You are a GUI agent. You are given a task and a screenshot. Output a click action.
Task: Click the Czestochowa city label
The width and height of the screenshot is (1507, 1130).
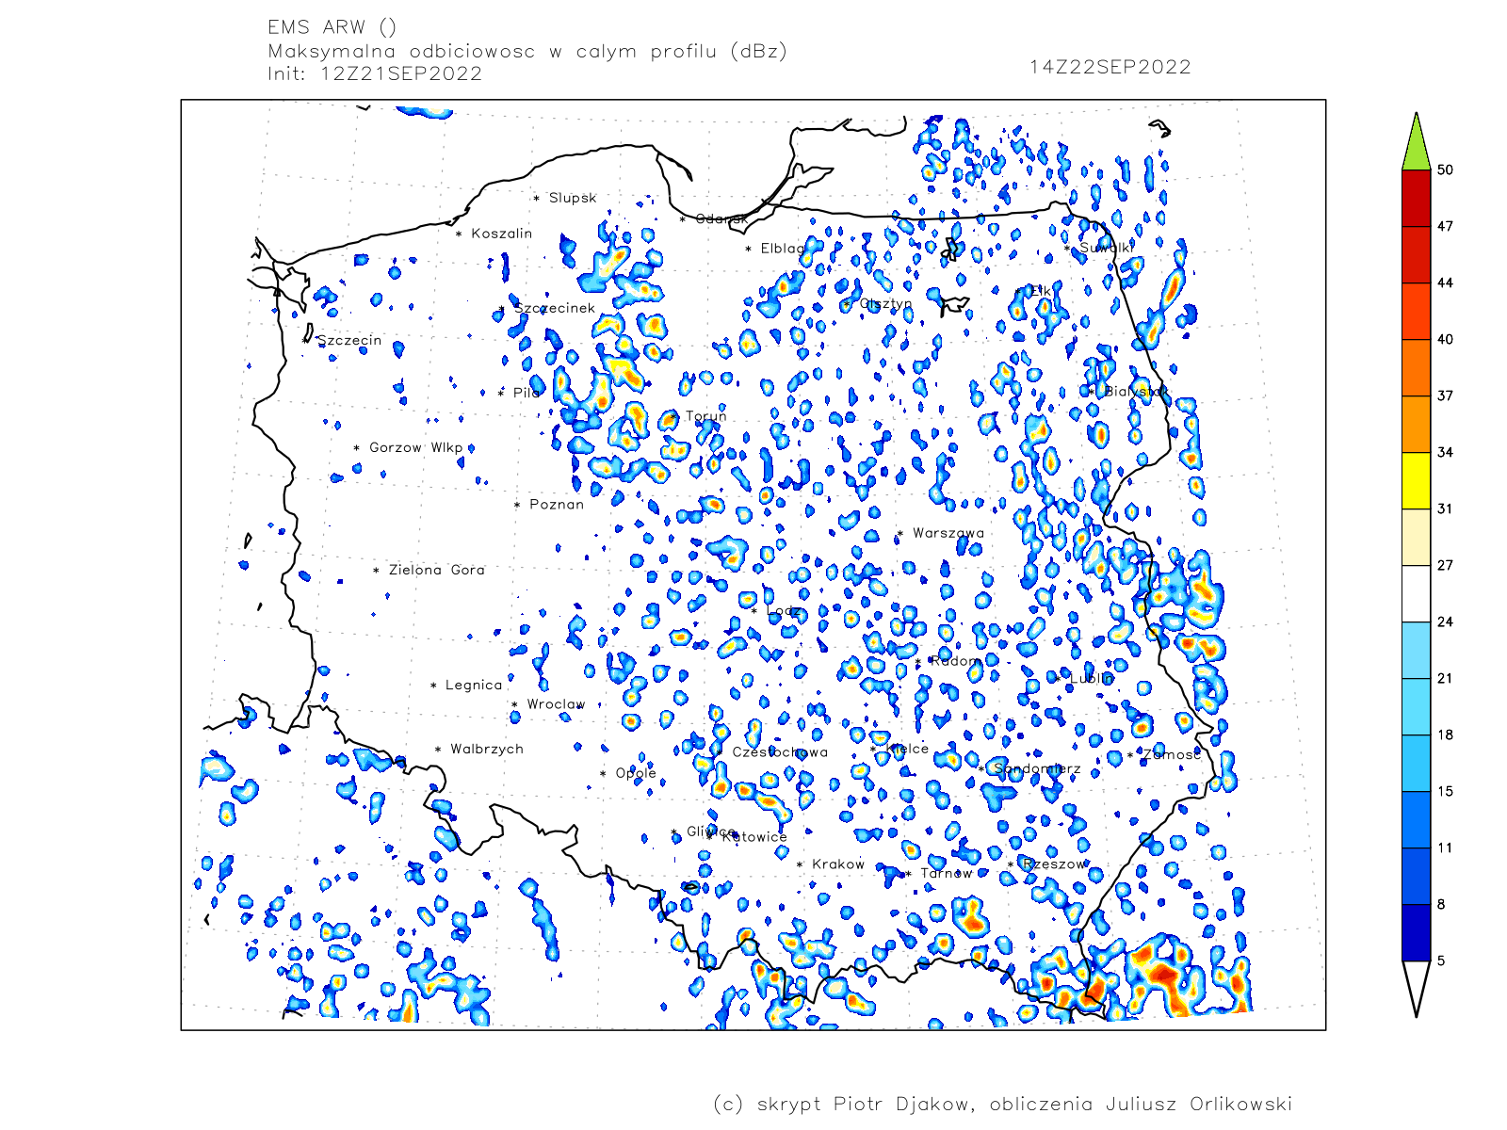(x=780, y=751)
